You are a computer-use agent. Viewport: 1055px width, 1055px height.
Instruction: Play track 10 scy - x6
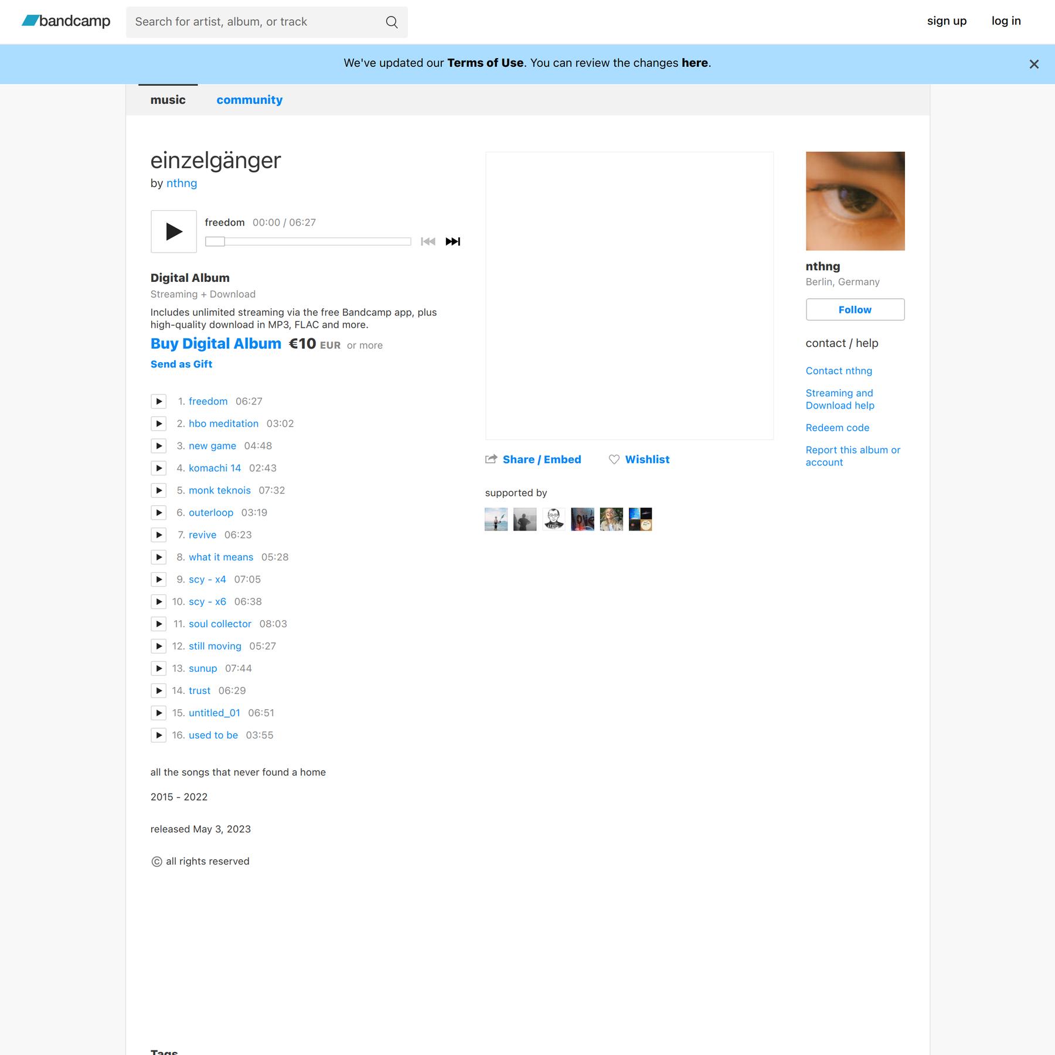(x=159, y=602)
